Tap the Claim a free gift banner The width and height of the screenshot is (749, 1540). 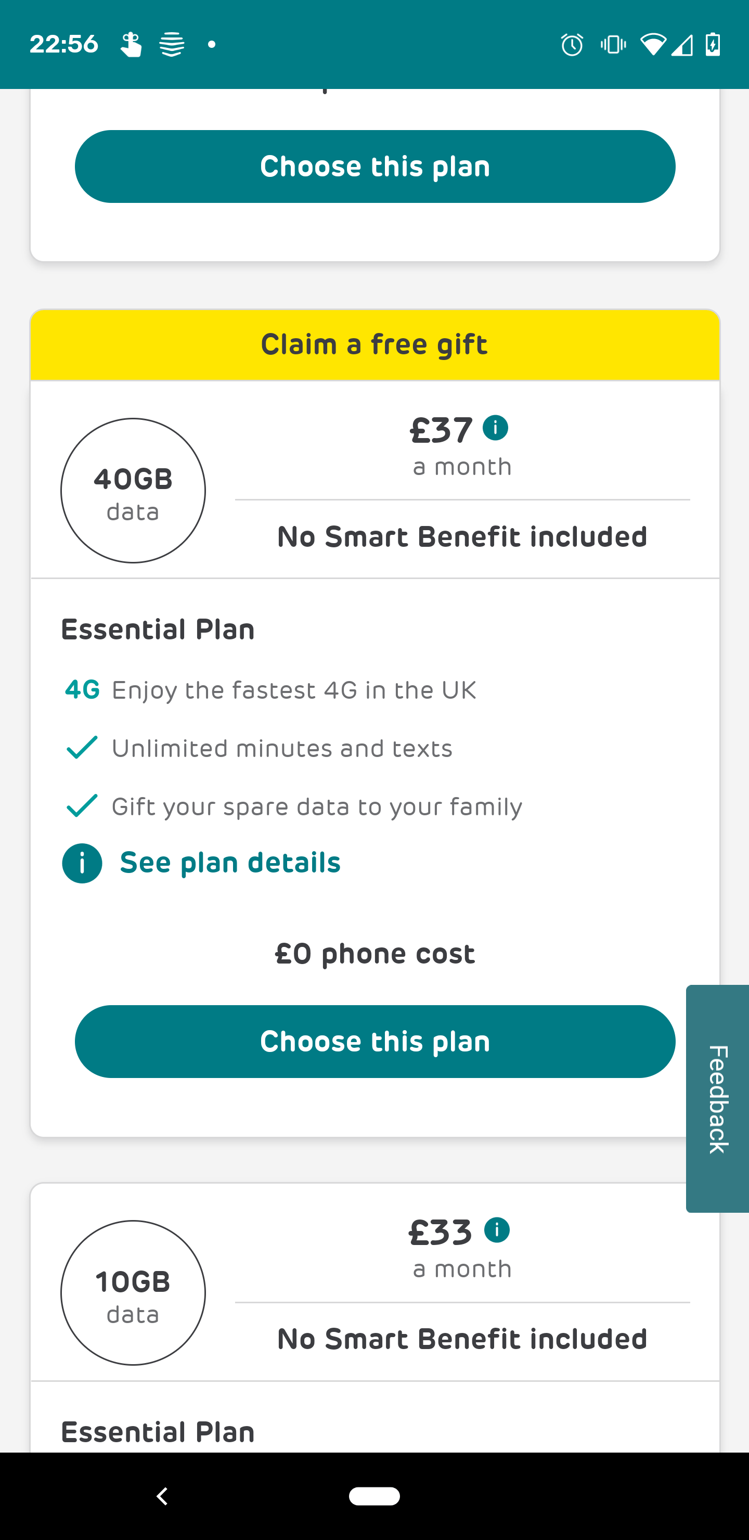click(375, 345)
